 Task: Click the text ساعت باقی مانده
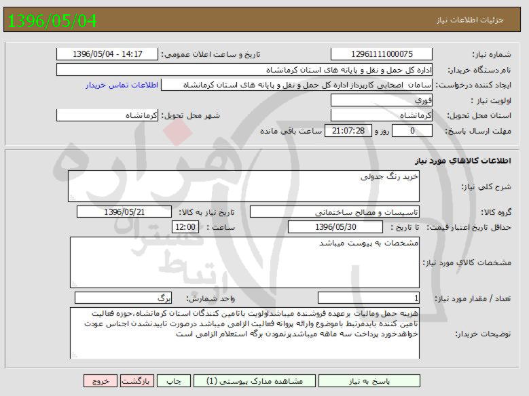point(291,131)
